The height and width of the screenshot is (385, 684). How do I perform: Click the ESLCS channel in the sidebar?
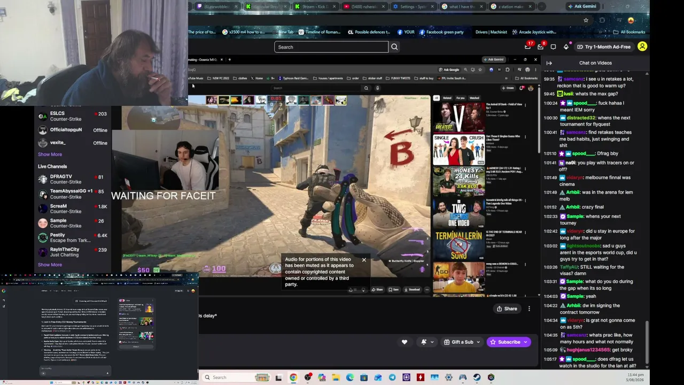72,116
